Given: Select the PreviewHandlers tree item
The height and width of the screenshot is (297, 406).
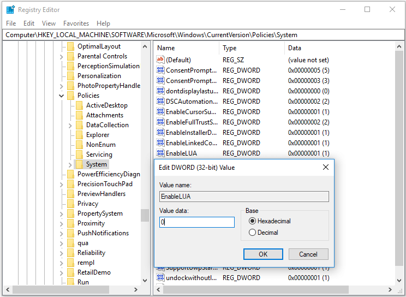Looking at the screenshot, I should pos(101,194).
